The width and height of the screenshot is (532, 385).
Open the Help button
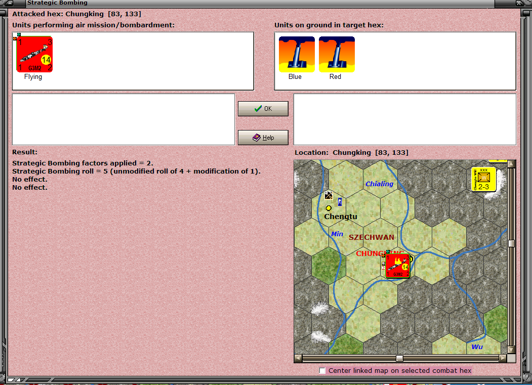[263, 138]
